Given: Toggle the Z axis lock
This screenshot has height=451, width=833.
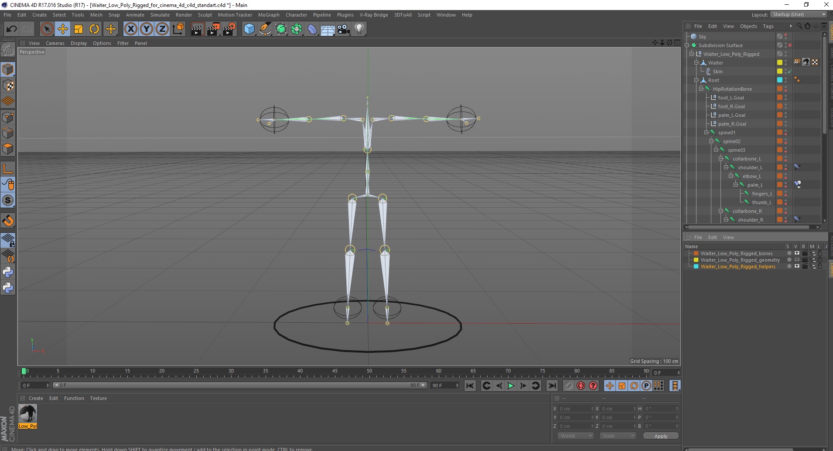Looking at the screenshot, I should (x=162, y=29).
